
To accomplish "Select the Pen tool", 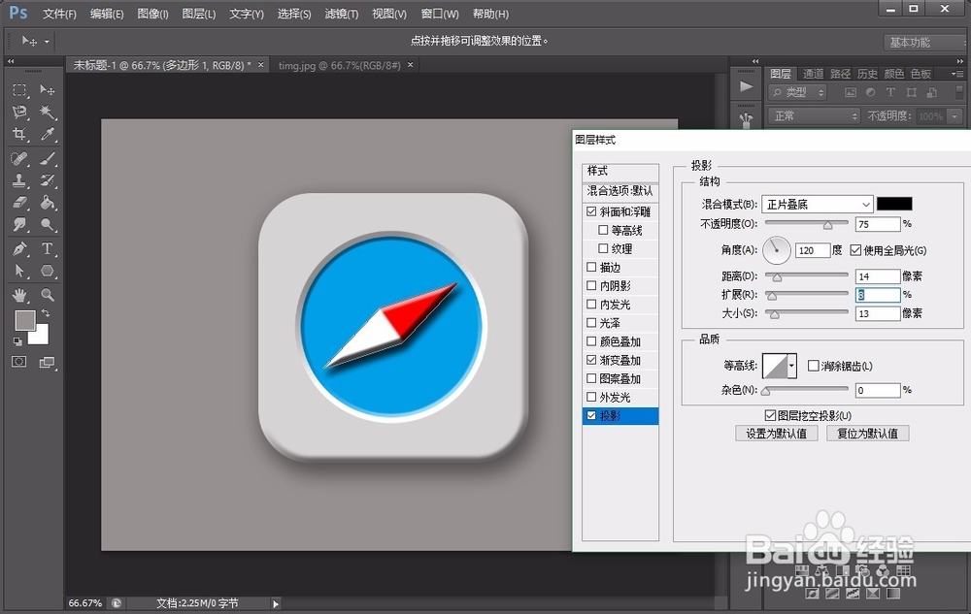I will click(19, 249).
